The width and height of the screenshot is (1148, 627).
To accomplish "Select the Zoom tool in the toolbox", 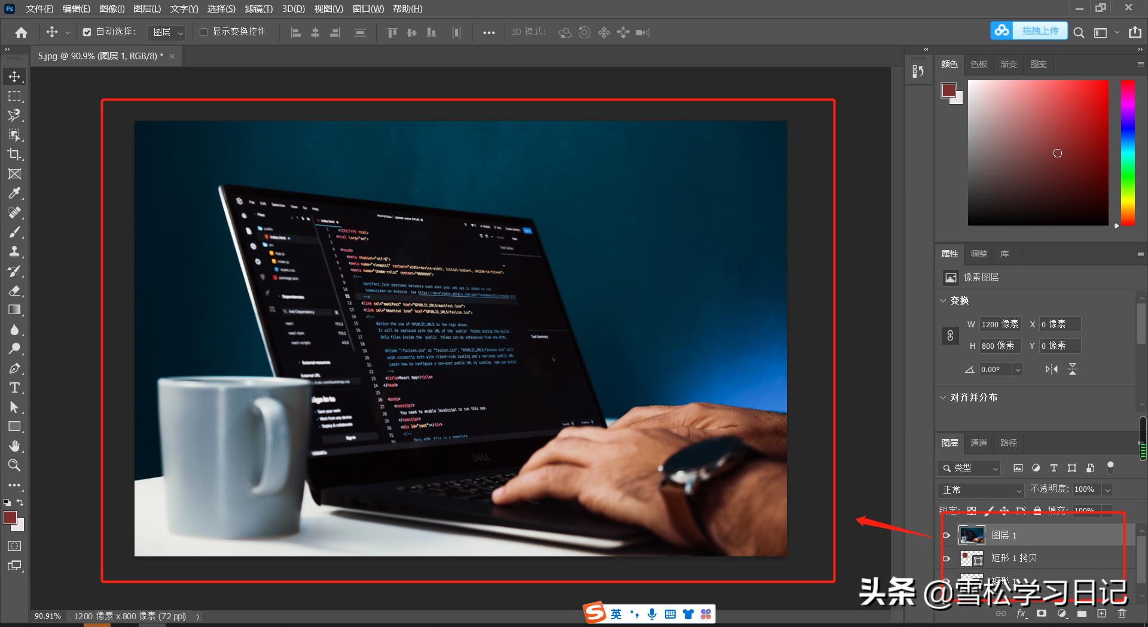I will click(x=14, y=465).
